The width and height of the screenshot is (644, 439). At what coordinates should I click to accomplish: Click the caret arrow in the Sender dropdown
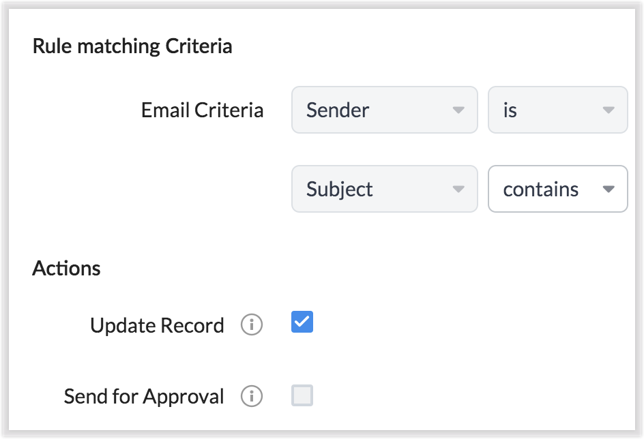(x=458, y=110)
